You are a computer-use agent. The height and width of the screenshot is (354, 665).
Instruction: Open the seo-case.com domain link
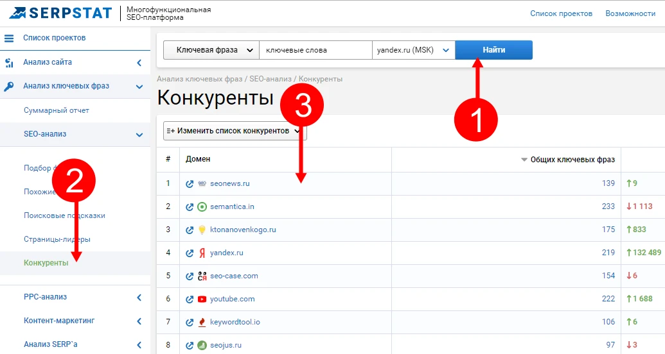click(x=234, y=276)
